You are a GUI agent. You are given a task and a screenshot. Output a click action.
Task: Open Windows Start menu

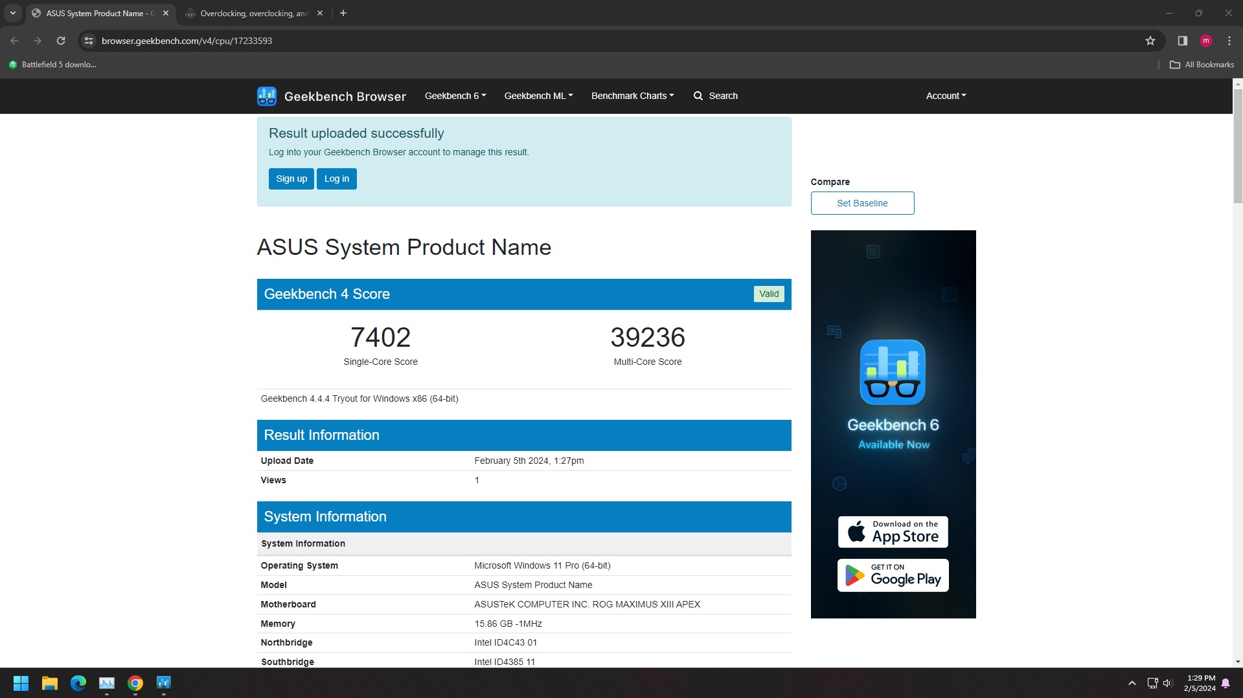tap(21, 683)
